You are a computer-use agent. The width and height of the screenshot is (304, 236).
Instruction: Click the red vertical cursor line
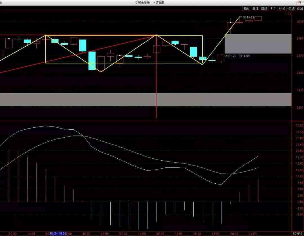coord(156,84)
